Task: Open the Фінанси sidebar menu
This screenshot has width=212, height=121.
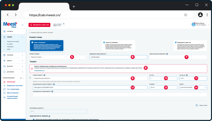Action: tap(13, 66)
